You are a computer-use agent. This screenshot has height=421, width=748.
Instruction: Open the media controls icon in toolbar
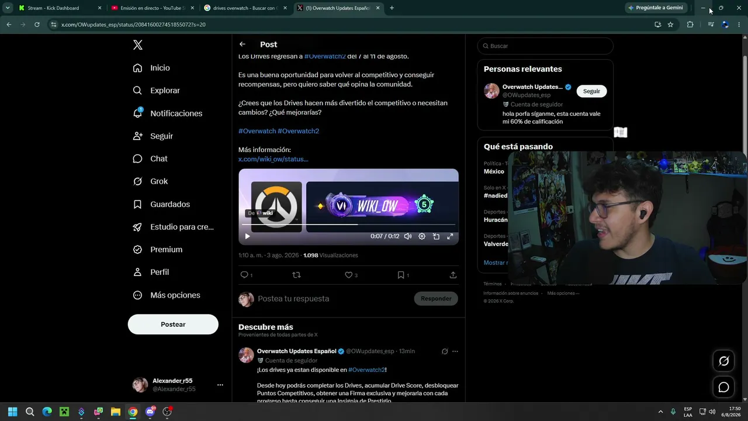tap(711, 25)
